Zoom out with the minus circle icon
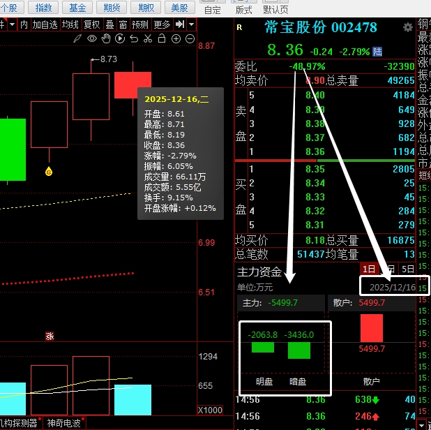The height and width of the screenshot is (430, 431). coord(190,39)
